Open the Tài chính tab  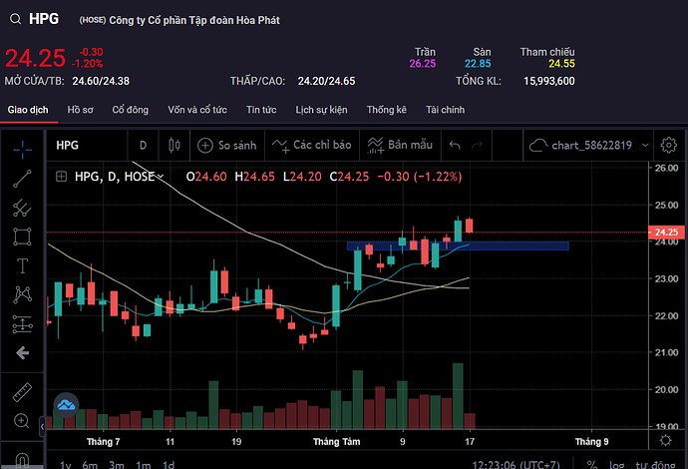[x=445, y=110]
